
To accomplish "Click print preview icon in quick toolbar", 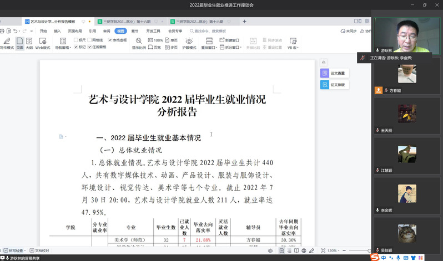I will pyautogui.click(x=9, y=31).
